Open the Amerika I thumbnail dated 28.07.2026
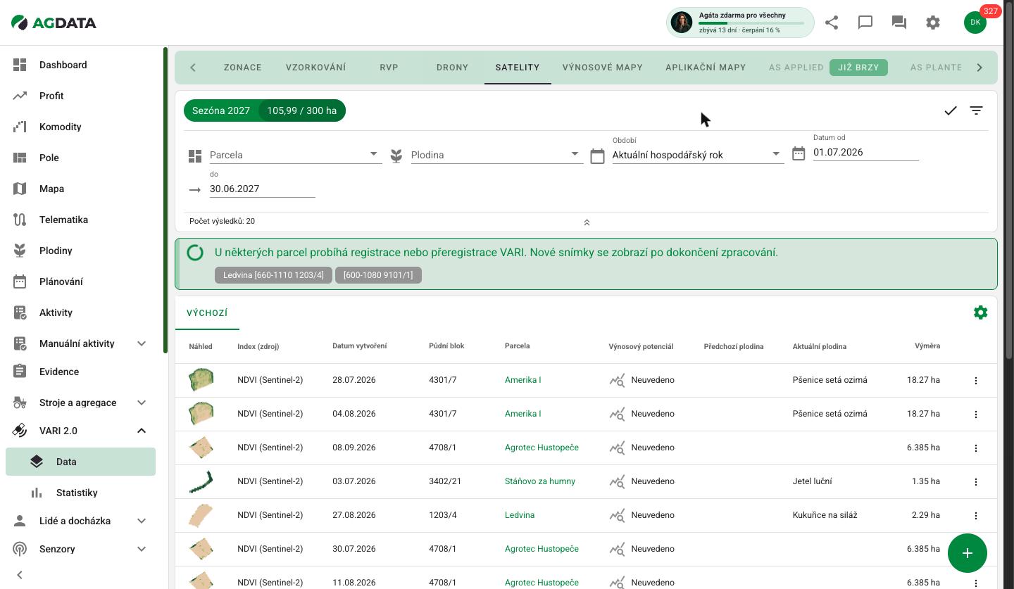Viewport: 1014px width, 589px height. [201, 380]
